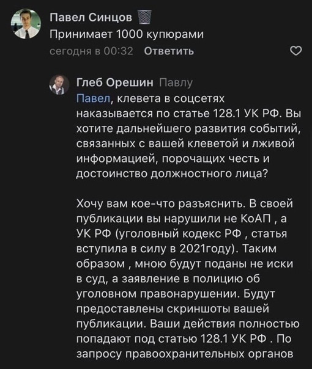312x369 pixels.
Task: Click the last line запросу правоохранительных органов
Action: pos(185,354)
